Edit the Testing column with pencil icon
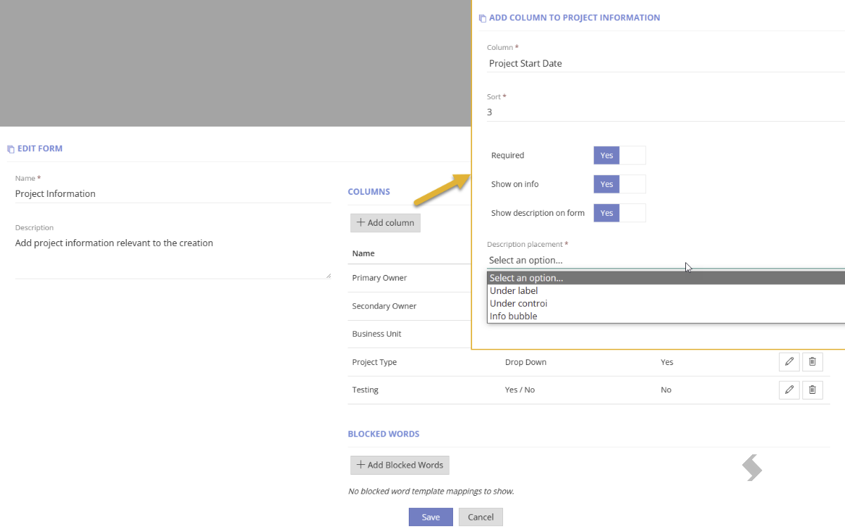Screen dimensions: 845x531 (x=789, y=390)
